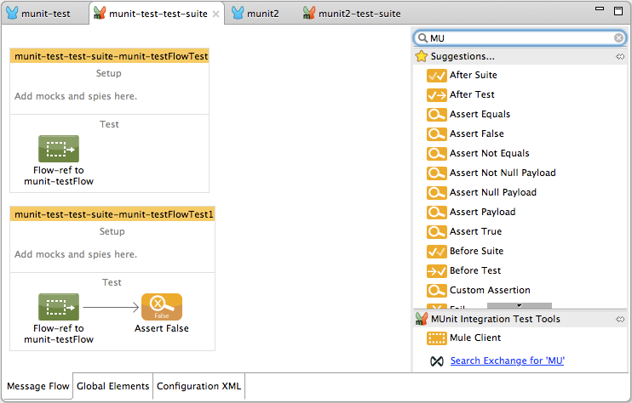Close the munit-test-test-suite tab
Viewport: 632px width, 403px height.
point(215,14)
